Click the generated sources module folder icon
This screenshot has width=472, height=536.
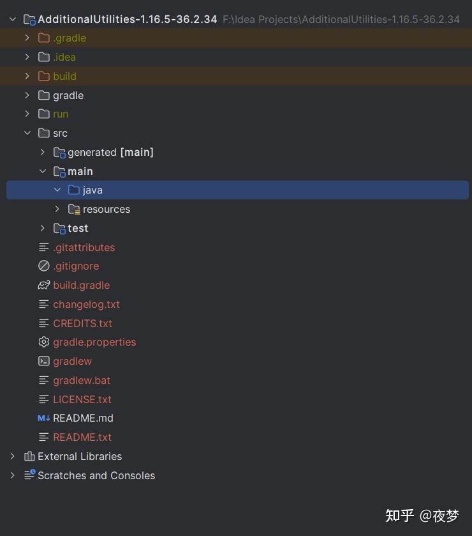tap(59, 152)
